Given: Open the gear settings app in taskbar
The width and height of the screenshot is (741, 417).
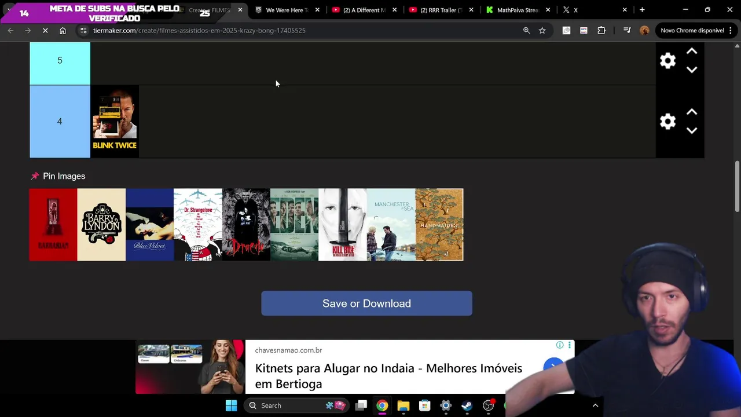Looking at the screenshot, I should [x=446, y=405].
